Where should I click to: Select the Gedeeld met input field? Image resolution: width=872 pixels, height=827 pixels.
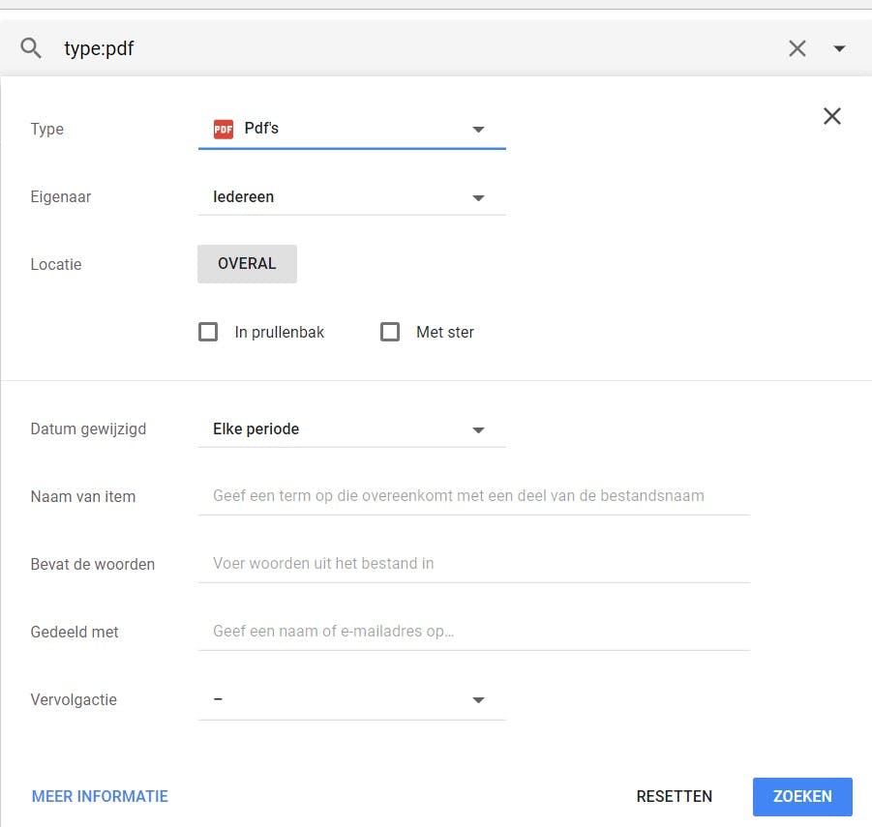[x=473, y=632]
